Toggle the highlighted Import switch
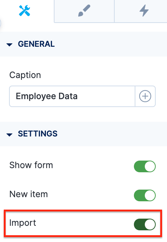 click(145, 224)
